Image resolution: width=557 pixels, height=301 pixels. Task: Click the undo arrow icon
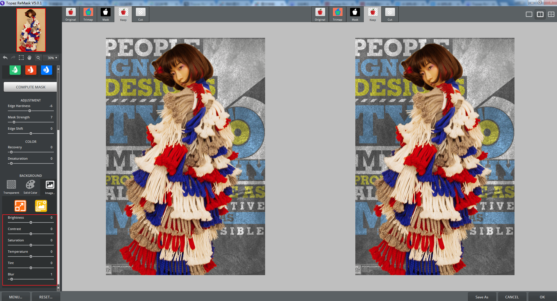tap(5, 58)
